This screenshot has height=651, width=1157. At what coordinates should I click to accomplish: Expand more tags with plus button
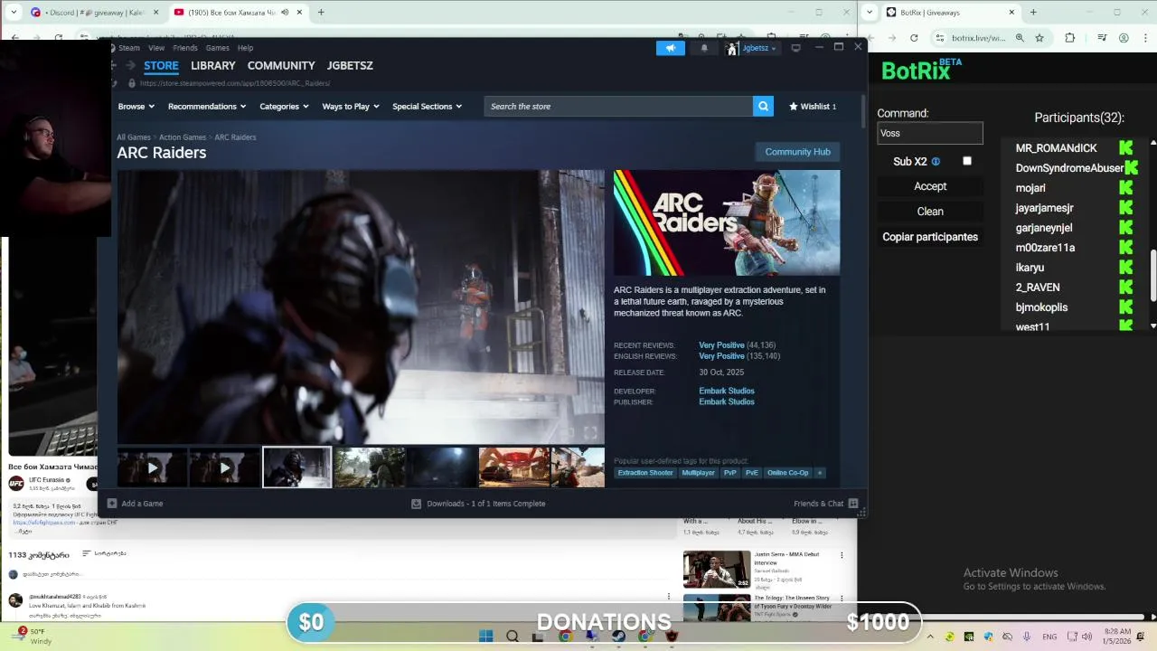coord(820,473)
